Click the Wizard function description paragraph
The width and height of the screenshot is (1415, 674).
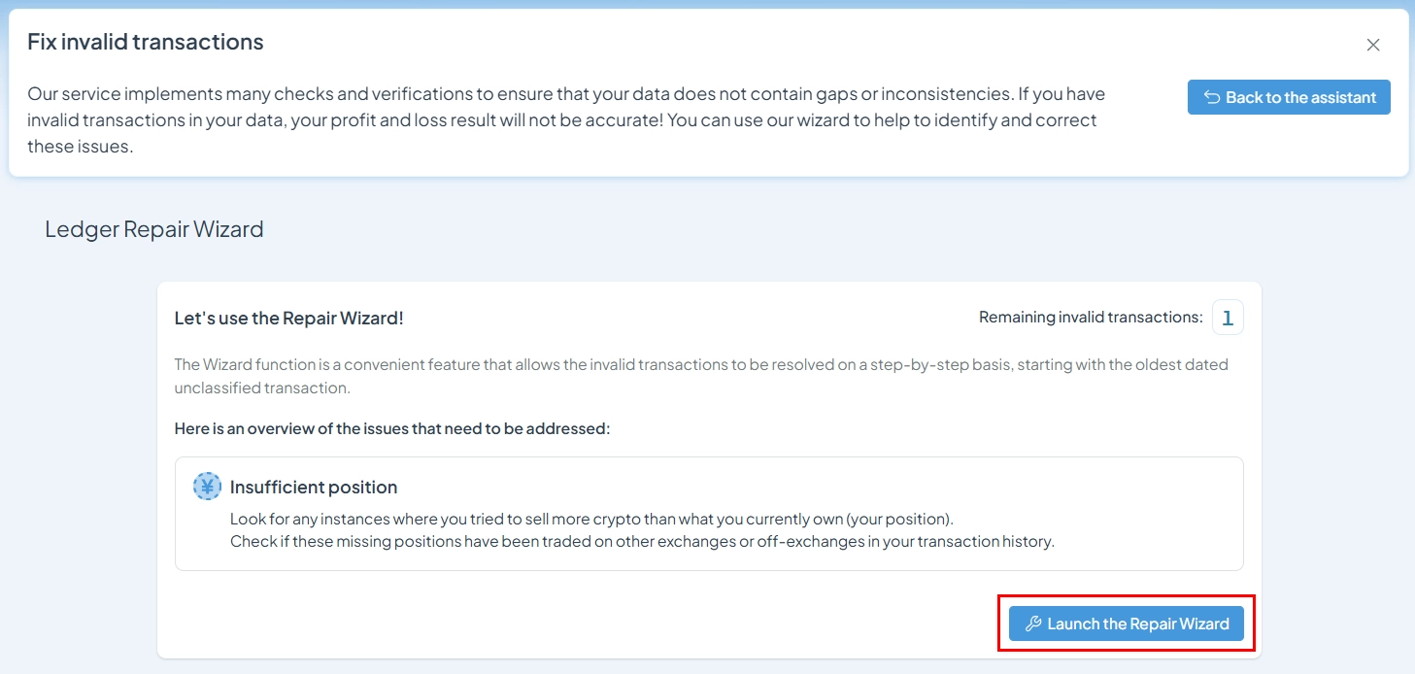pos(701,376)
